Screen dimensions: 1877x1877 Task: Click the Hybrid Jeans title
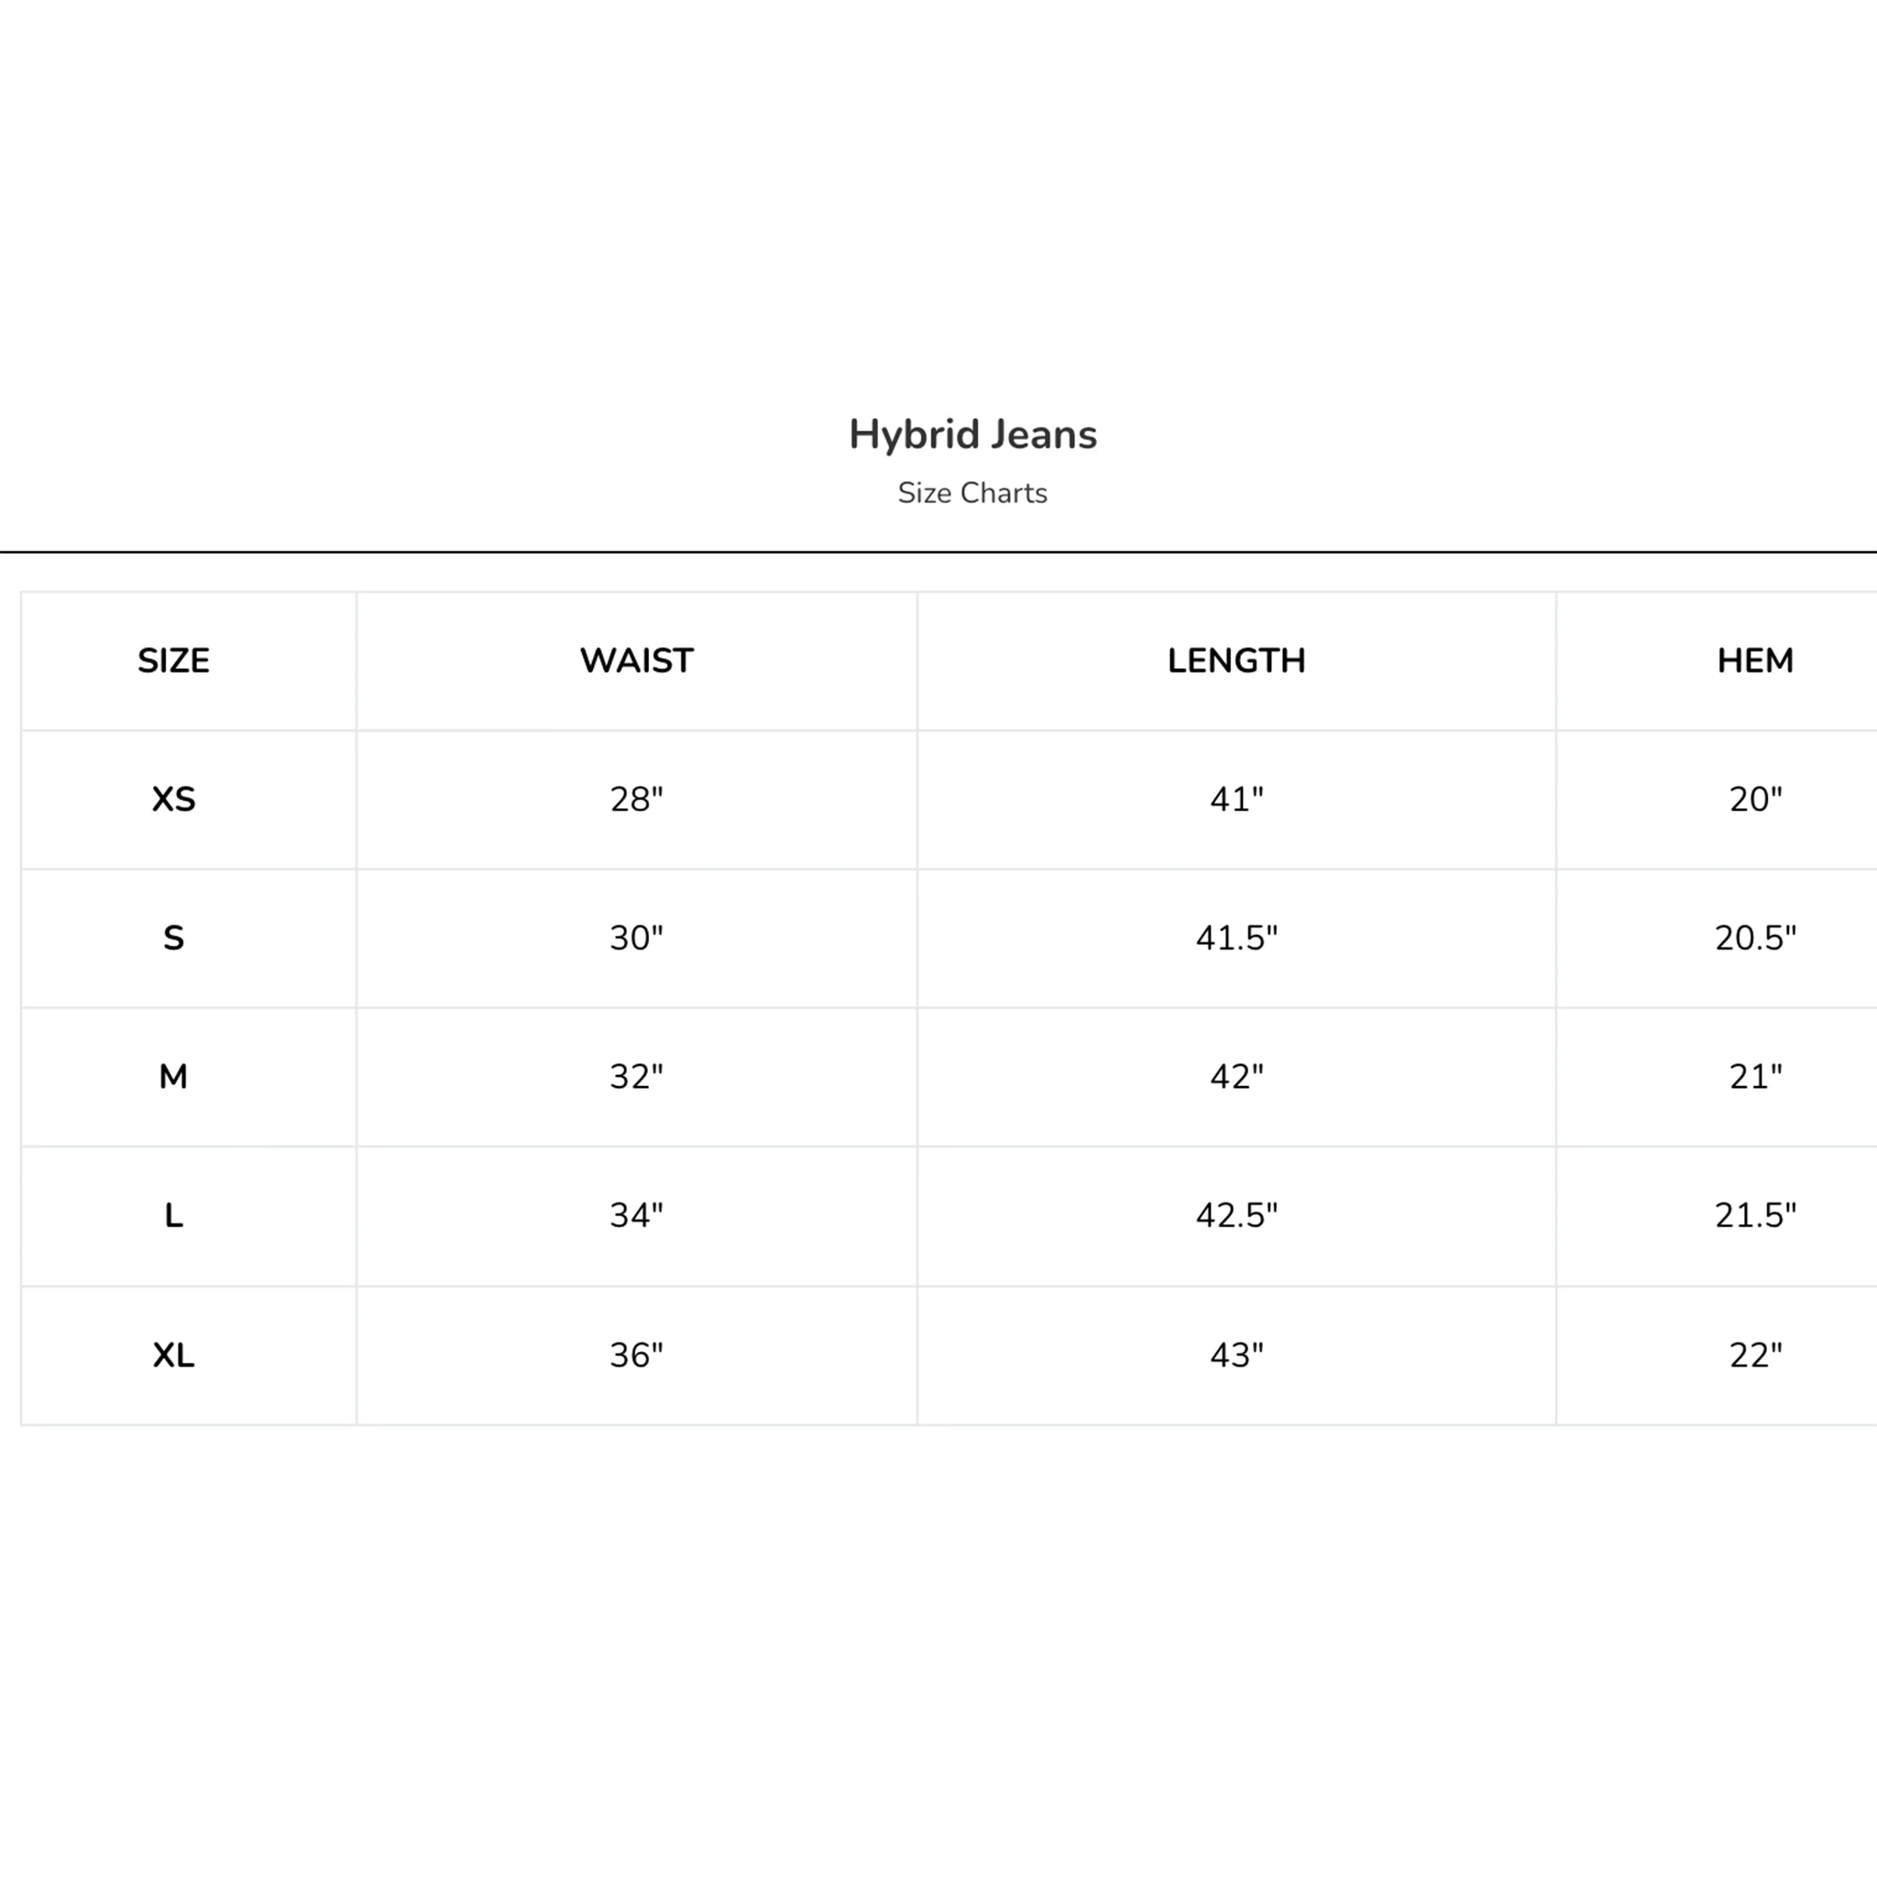click(972, 435)
